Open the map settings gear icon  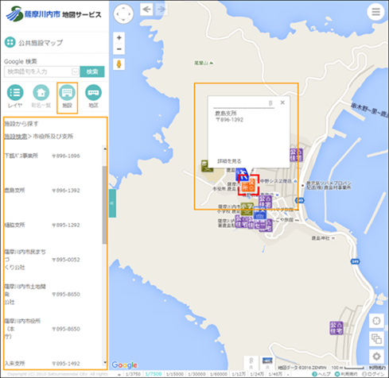(376, 357)
